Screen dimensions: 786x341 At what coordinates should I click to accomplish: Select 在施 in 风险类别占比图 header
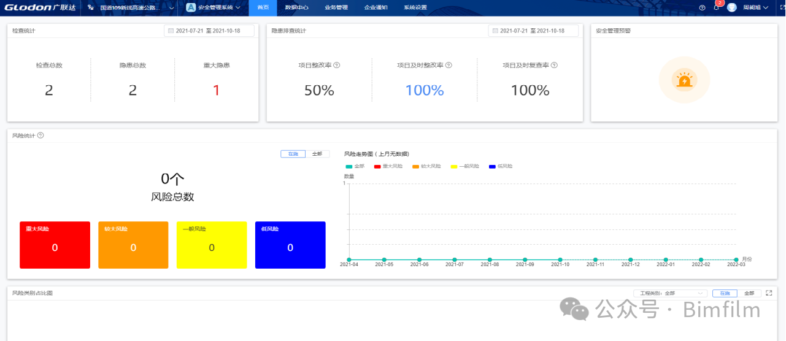(x=725, y=293)
